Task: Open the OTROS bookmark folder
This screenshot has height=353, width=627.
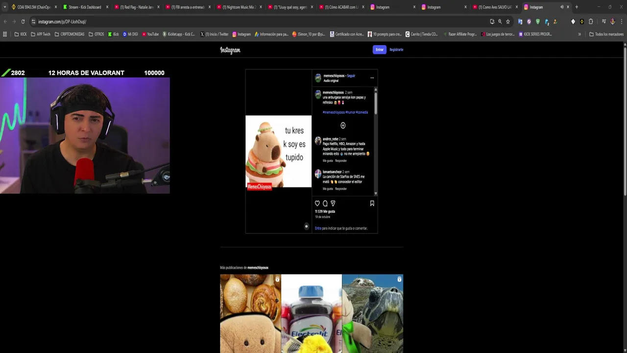Action: point(96,34)
